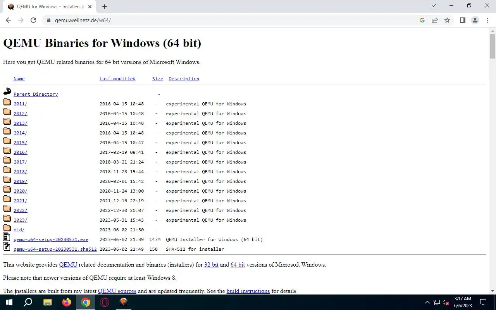The image size is (496, 310).
Task: Follow the QEMU documentation link
Action: click(68, 265)
